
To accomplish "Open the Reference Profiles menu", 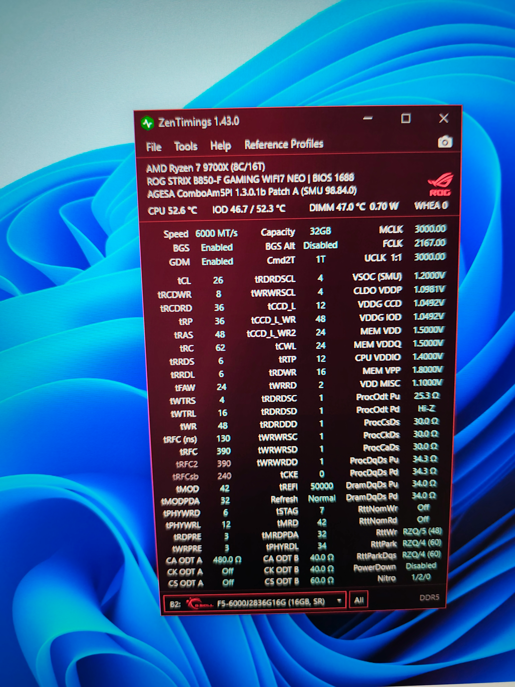I will [284, 144].
